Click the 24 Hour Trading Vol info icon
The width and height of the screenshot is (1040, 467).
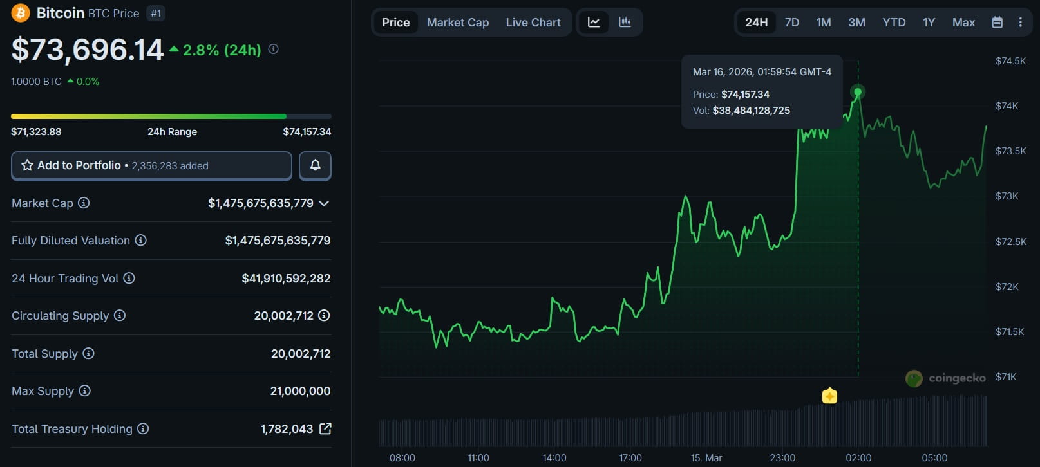pyautogui.click(x=129, y=278)
